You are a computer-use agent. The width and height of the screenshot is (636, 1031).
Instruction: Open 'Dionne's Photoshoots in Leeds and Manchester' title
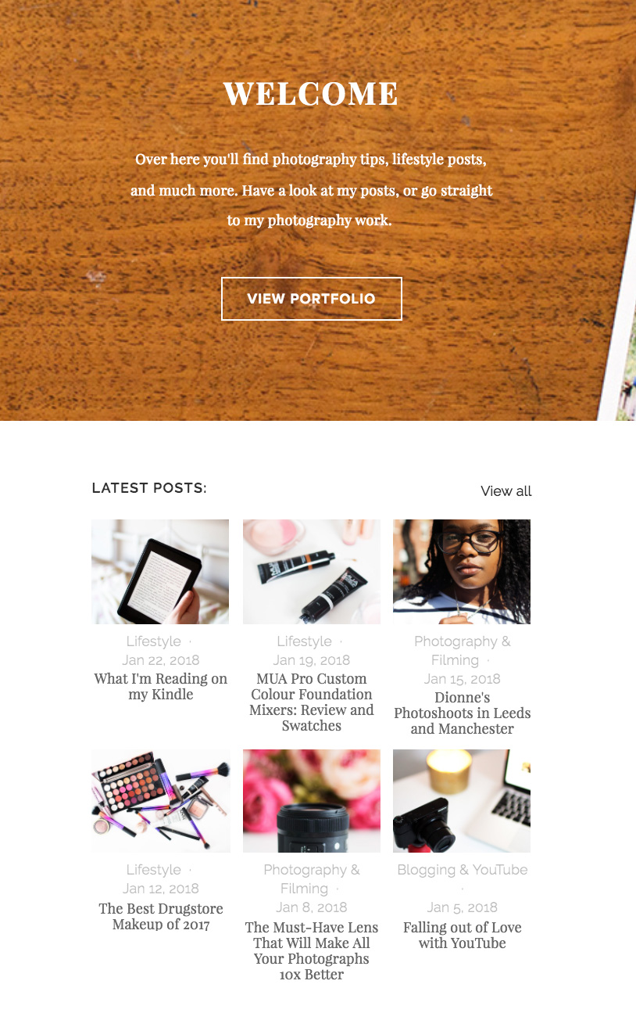pyautogui.click(x=462, y=713)
